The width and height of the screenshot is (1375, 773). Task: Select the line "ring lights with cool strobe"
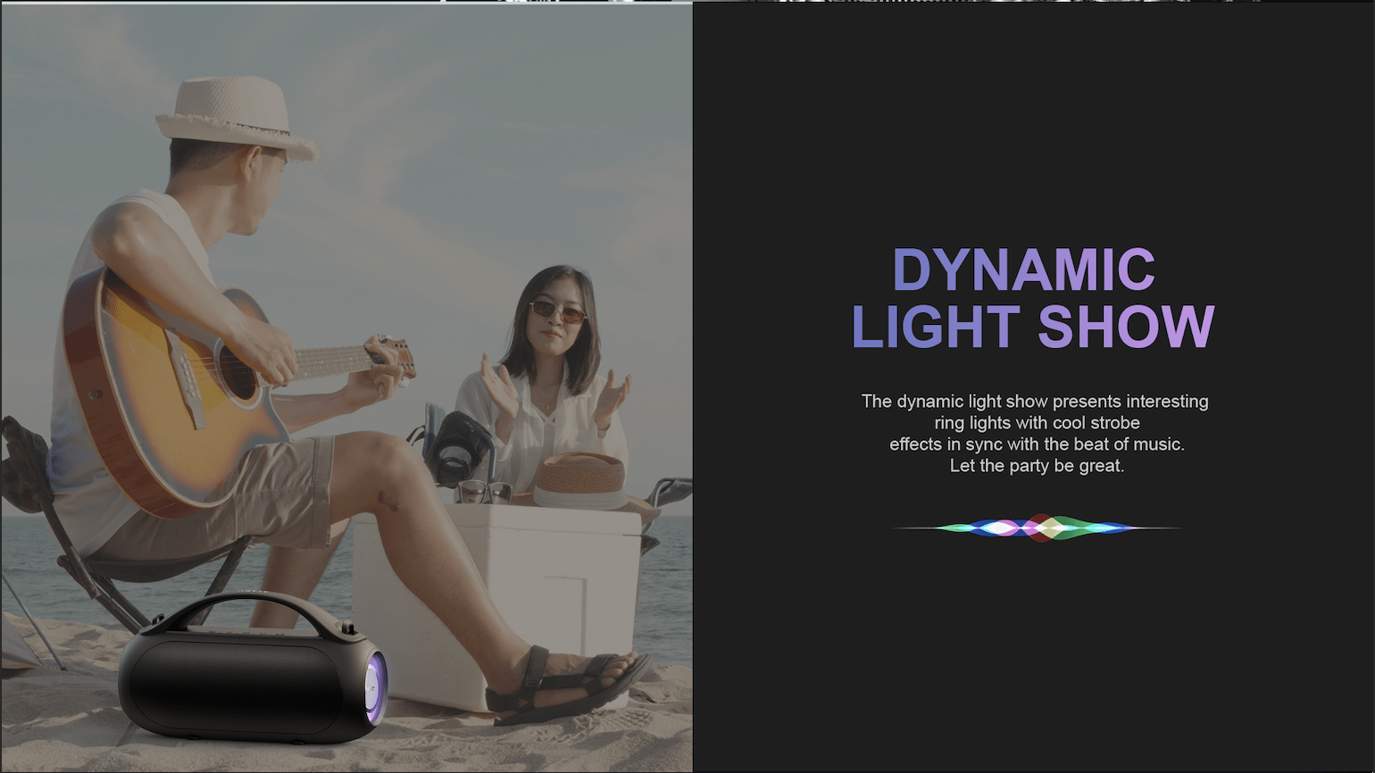(1037, 423)
